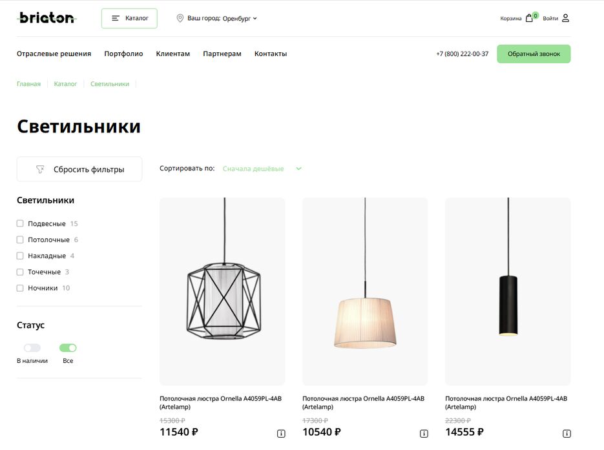This screenshot has height=450, width=604.
Task: Open the Сначала дешёвые sort dropdown
Action: [262, 169]
